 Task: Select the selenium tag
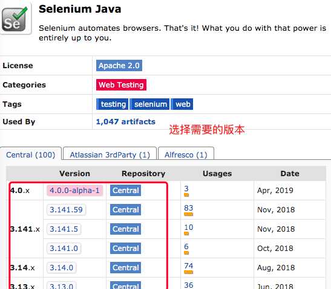[x=149, y=104]
